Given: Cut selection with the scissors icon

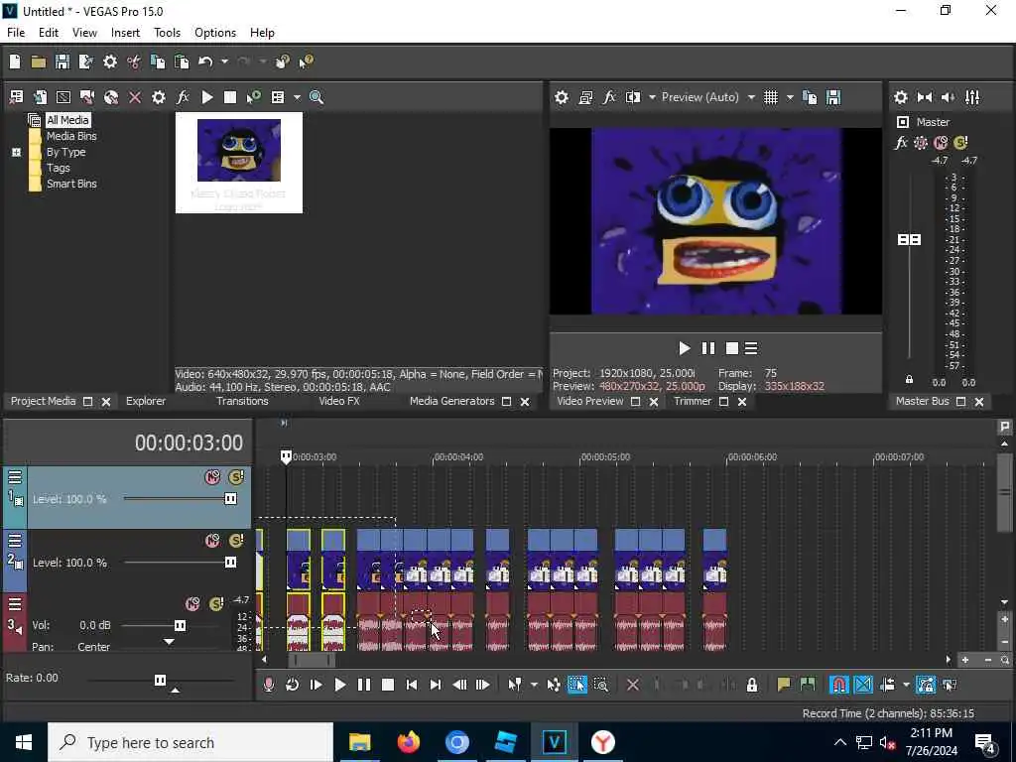Looking at the screenshot, I should [134, 62].
